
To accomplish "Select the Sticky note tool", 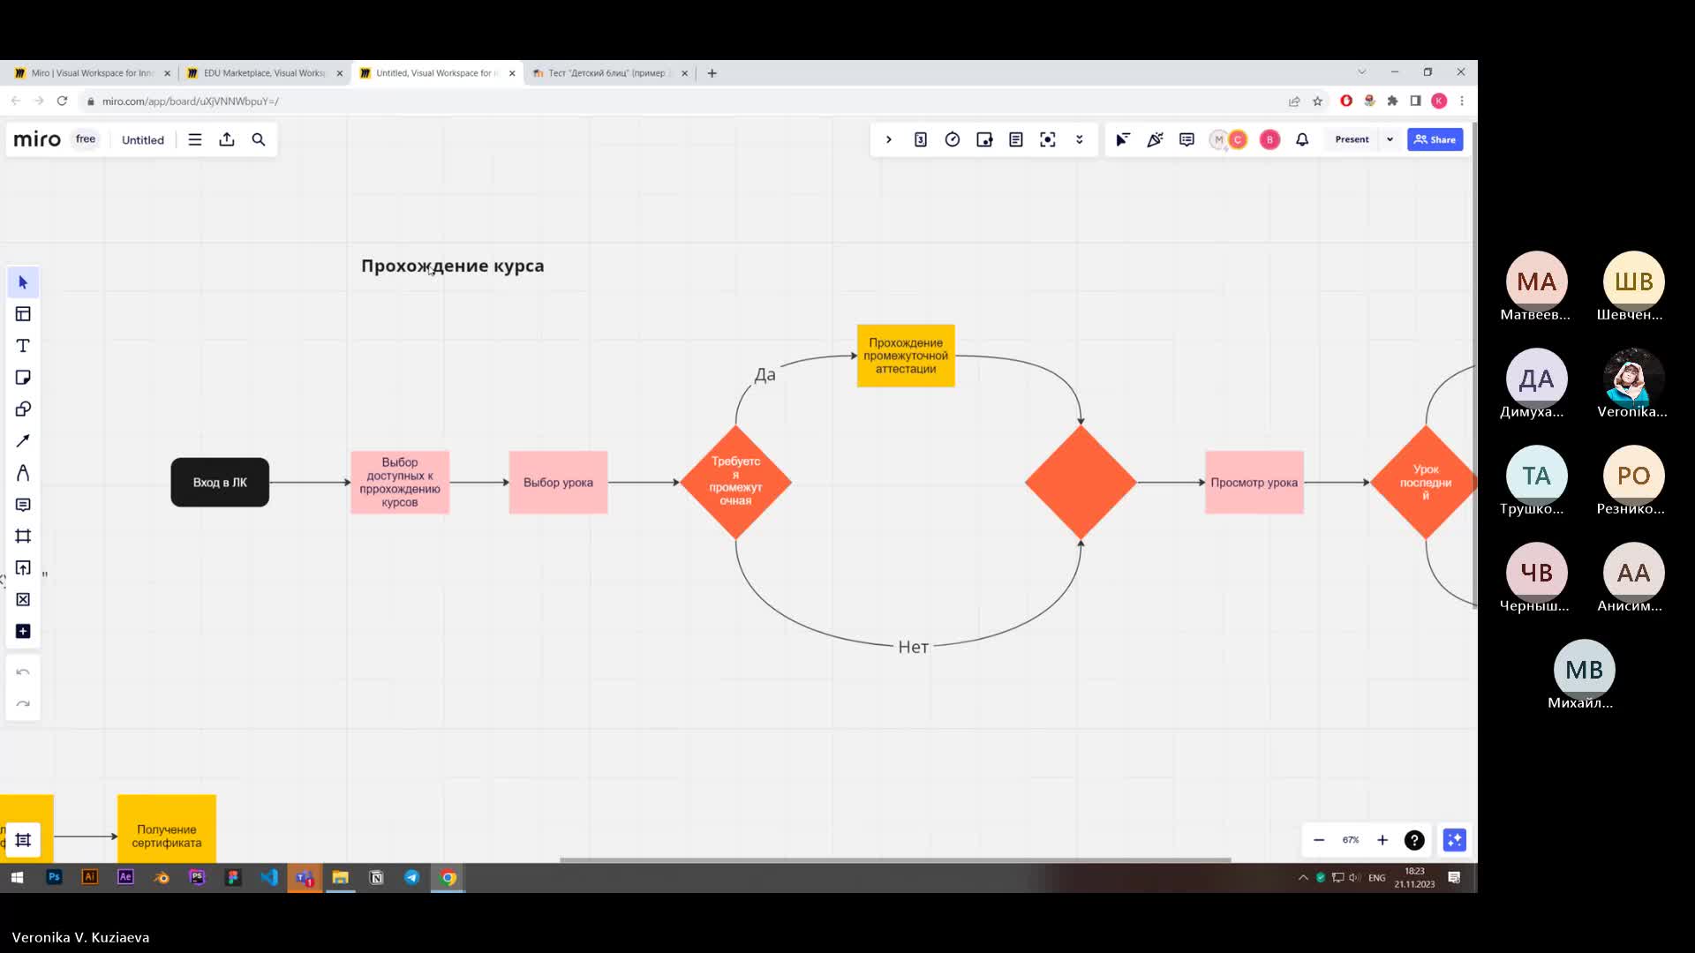I will pos(23,378).
